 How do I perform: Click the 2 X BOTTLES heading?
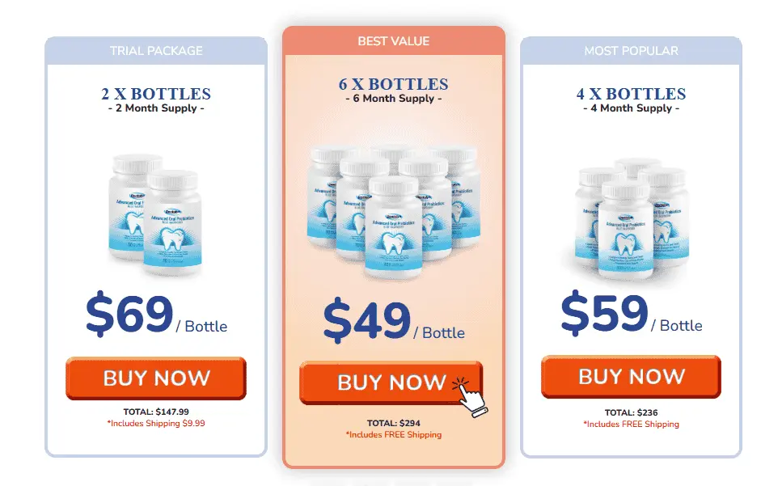click(156, 94)
